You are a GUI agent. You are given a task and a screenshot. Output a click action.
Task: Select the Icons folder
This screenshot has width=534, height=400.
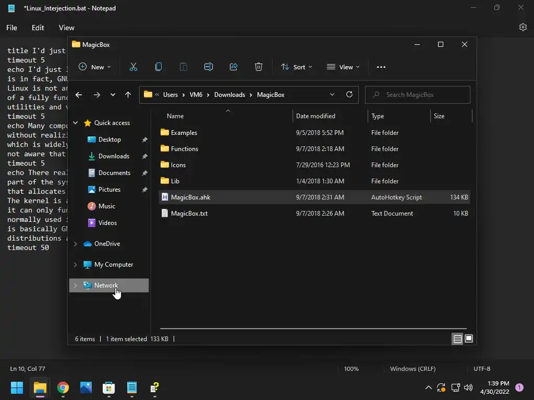(314, 165)
